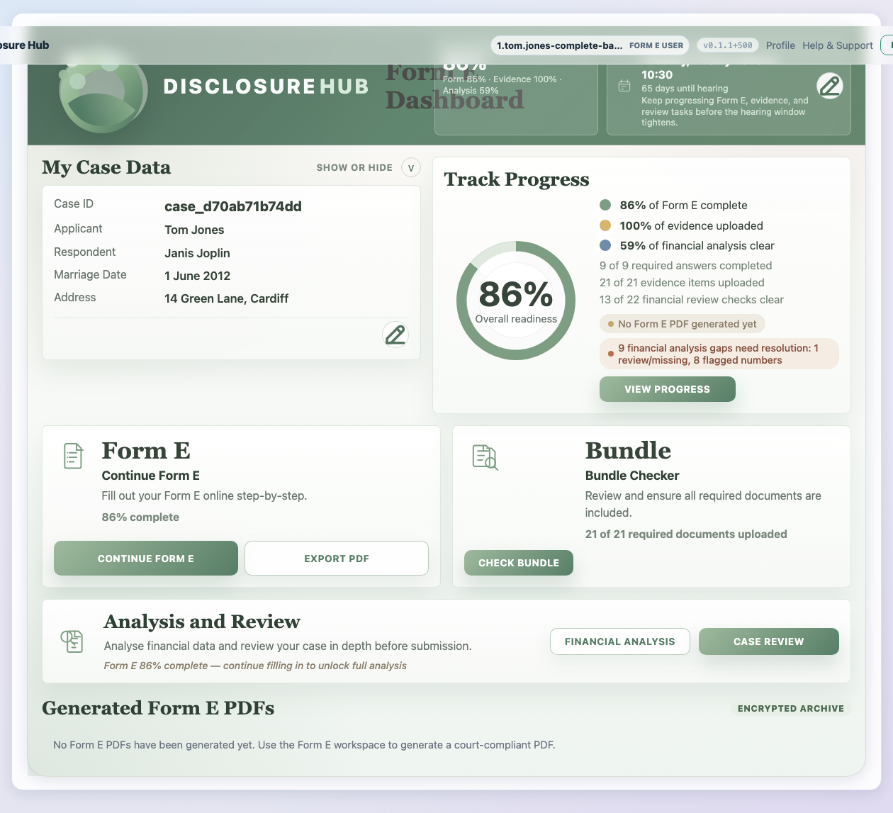
Task: Click respondent name Janis Joplin
Action: (197, 253)
